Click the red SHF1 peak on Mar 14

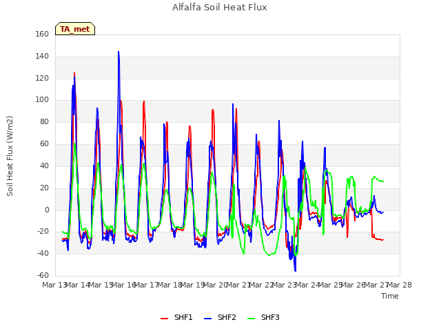coord(74,73)
